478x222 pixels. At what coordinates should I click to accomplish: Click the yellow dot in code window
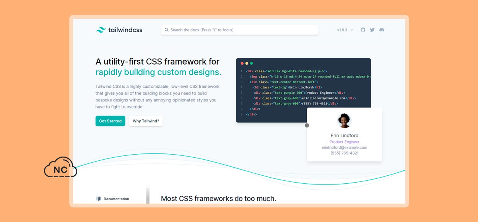[247, 63]
